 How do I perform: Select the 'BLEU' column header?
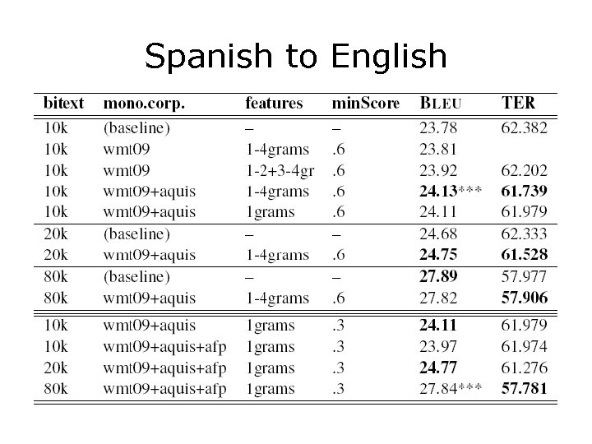click(x=441, y=103)
